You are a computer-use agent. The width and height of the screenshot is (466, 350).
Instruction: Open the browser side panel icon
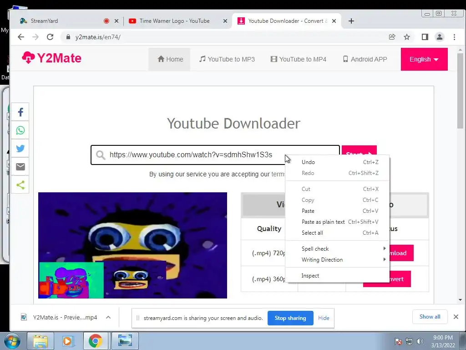click(x=425, y=37)
